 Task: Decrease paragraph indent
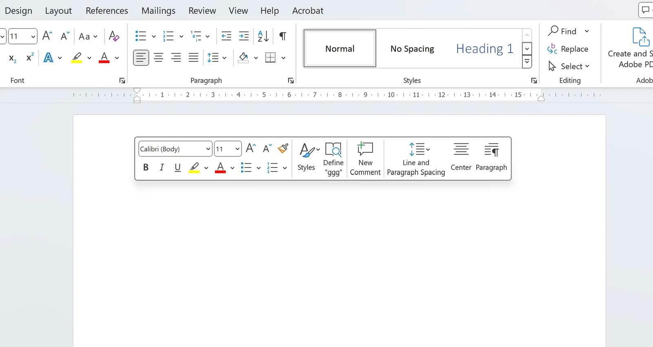pos(226,36)
